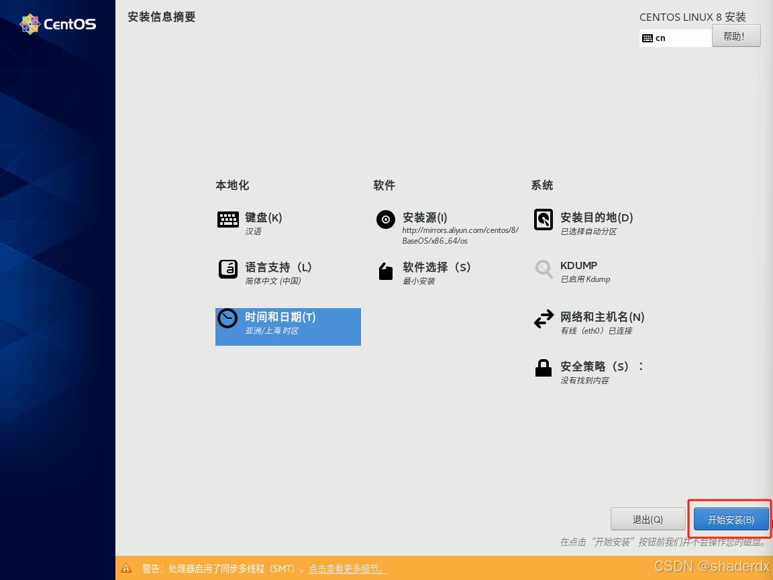Click the arrows icon for 网络和主机名
The height and width of the screenshot is (580, 773).
[x=544, y=319]
